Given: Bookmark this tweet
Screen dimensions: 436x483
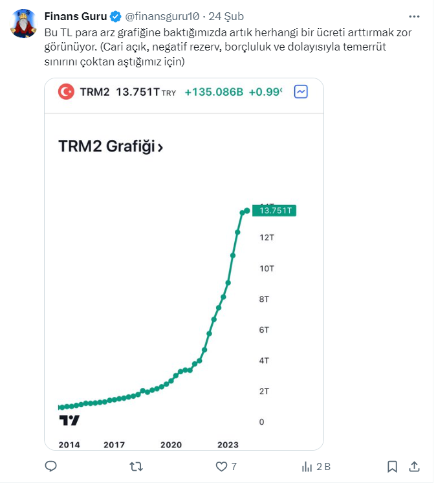Looking at the screenshot, I should [392, 466].
